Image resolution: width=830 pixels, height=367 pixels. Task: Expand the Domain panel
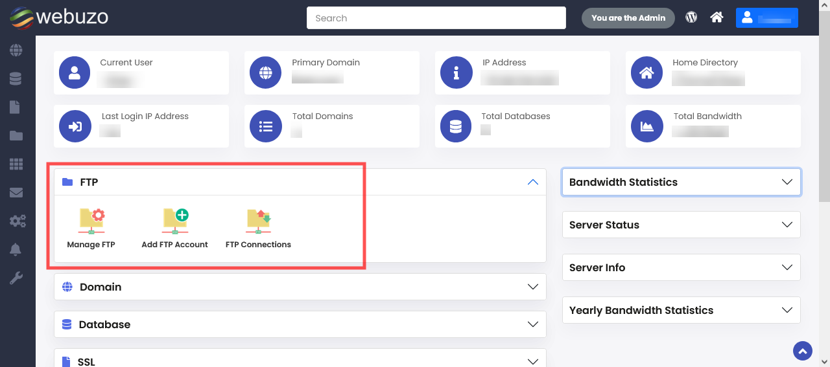tap(533, 287)
